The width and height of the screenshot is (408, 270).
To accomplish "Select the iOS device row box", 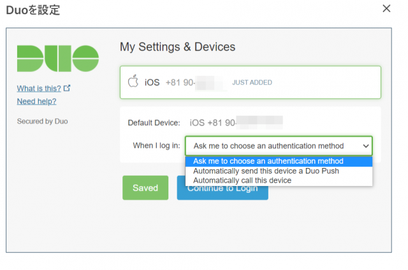I will tap(250, 82).
